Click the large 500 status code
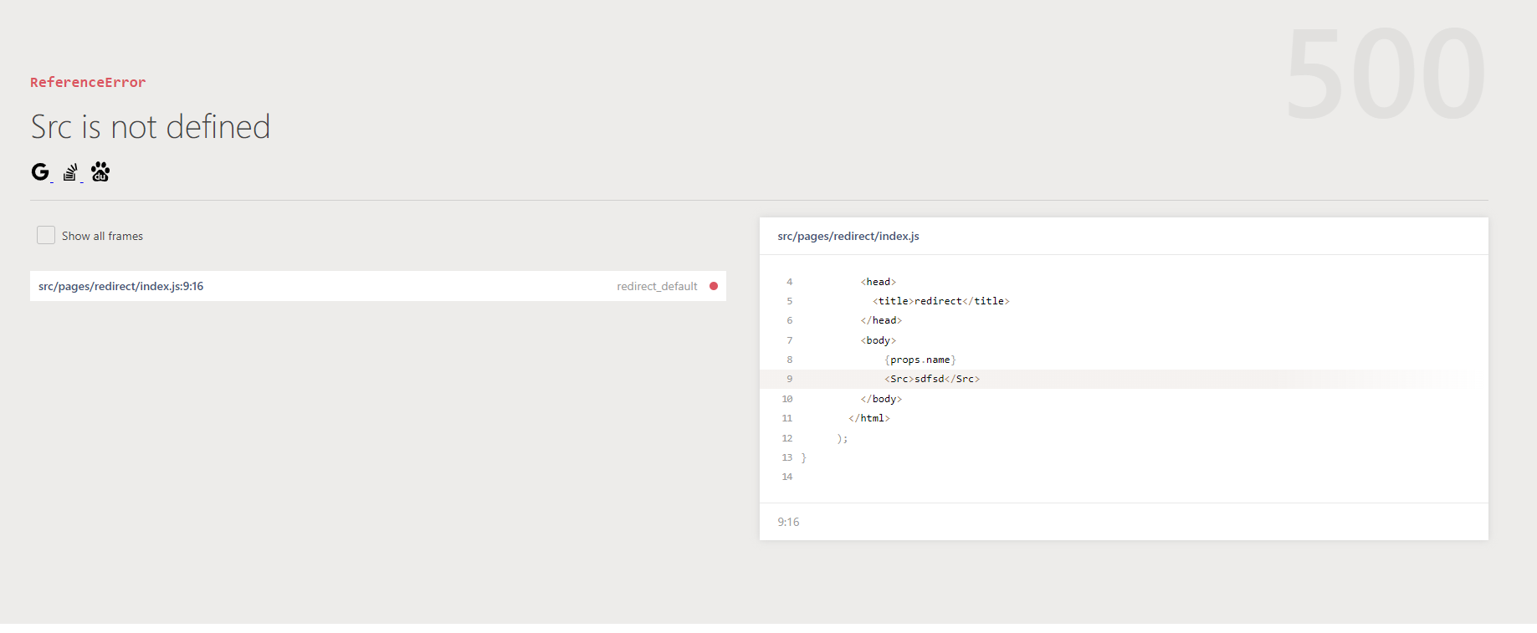The width and height of the screenshot is (1537, 633). (1385, 75)
